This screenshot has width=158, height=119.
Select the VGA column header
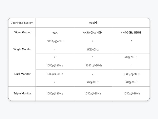pyautogui.click(x=55, y=33)
